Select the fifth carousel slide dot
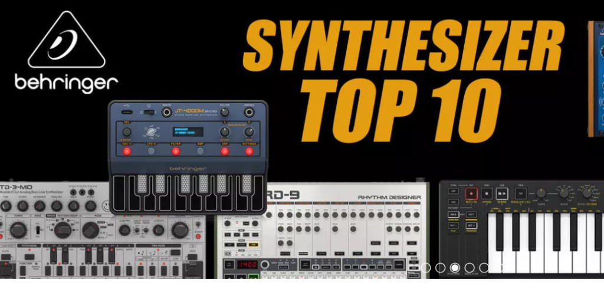Screen dimensions: 604x289 [x=484, y=268]
